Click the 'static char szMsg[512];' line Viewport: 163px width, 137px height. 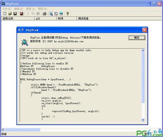[57, 98]
